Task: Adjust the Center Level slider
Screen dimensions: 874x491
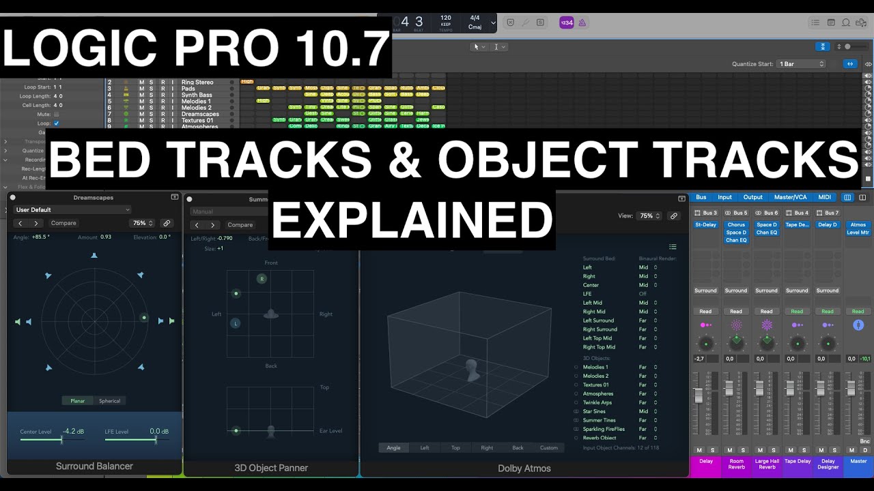Action: tap(52, 440)
